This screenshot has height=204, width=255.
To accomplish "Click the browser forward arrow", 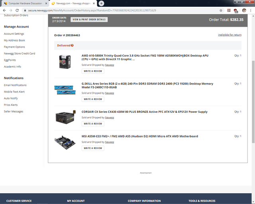I will 11,10.
